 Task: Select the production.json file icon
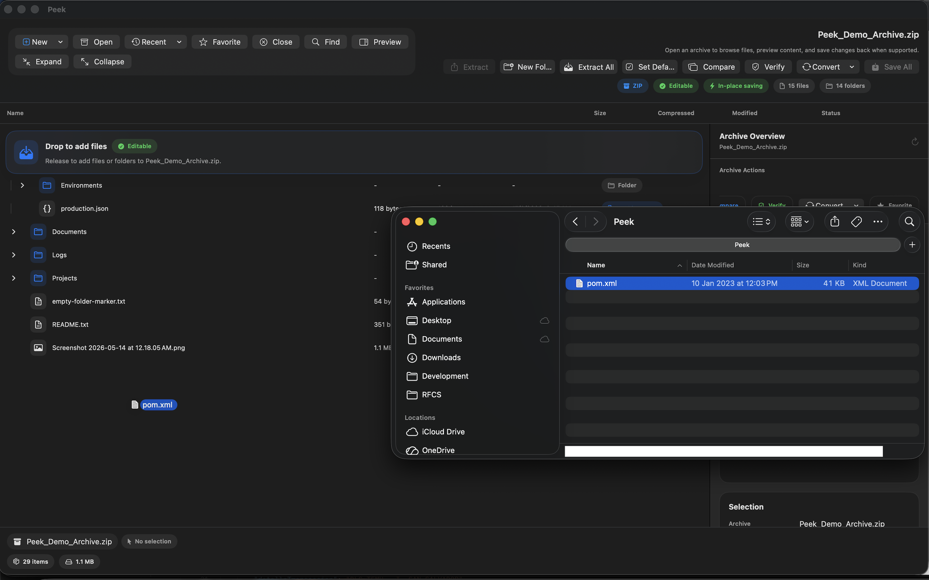tap(47, 209)
